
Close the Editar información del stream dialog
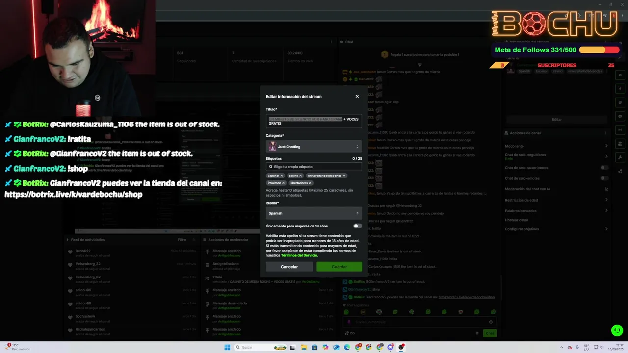pos(357,96)
